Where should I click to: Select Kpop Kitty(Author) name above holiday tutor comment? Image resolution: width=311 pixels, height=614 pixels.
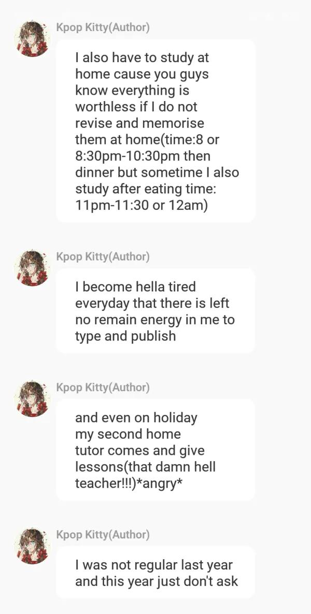(103, 387)
